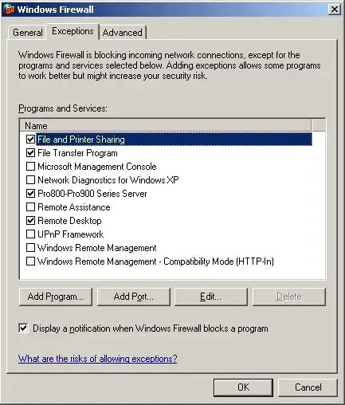Disable Pro800-Pro900 Series Server exception
Image resolution: width=345 pixels, height=405 pixels.
[30, 194]
